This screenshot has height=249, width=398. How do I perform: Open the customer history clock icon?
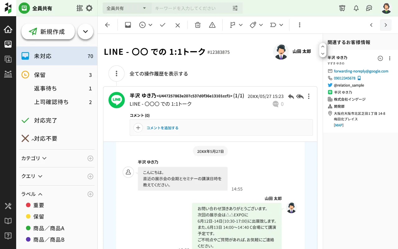pyautogui.click(x=380, y=58)
